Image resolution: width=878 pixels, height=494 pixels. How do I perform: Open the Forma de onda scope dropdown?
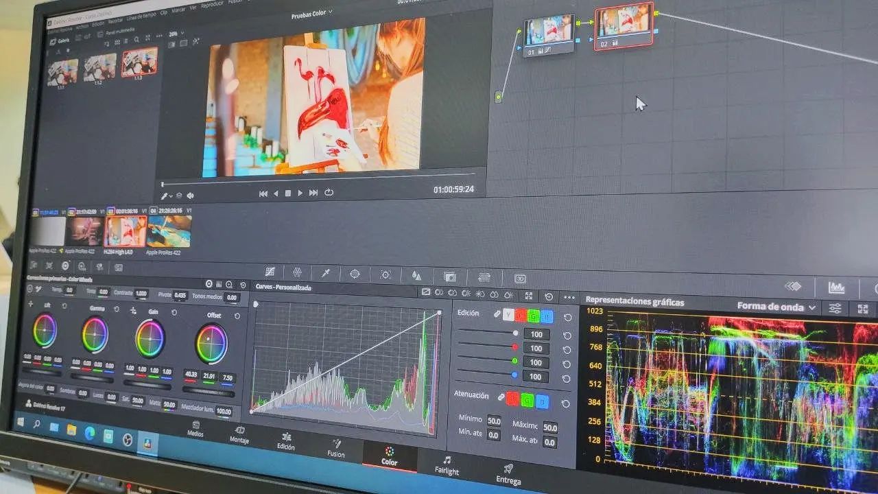coord(776,307)
